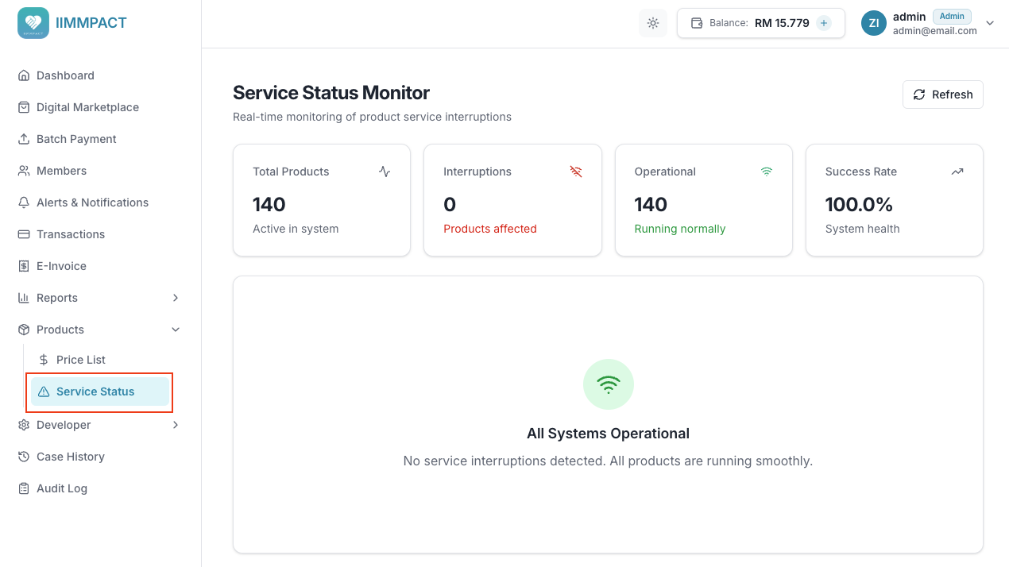Screen dimensions: 1009x567
Task: Select the Transactions card icon
Action: pos(24,233)
